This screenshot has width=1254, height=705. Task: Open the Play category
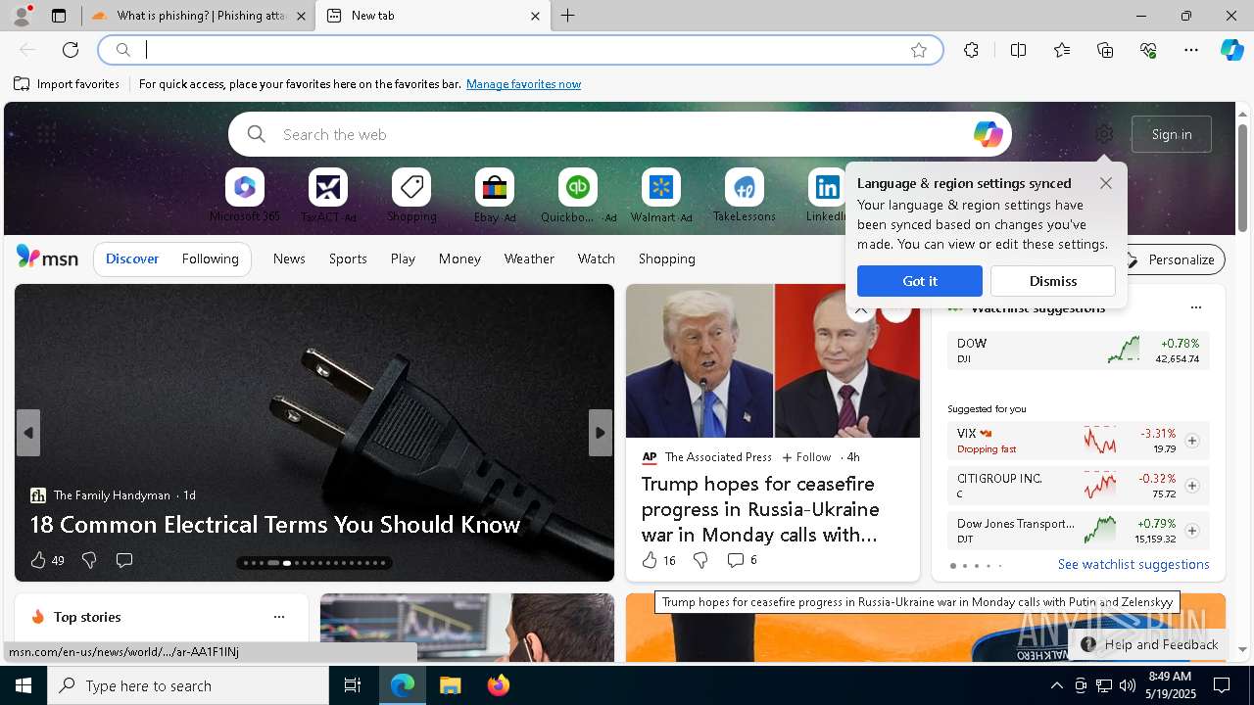click(403, 258)
